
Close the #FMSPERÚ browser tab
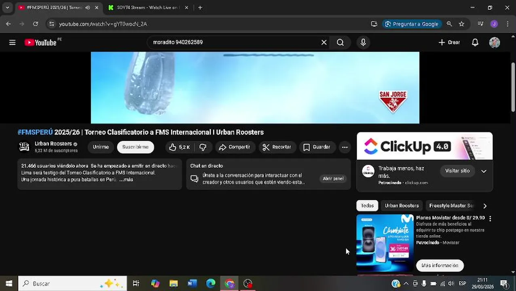point(97,8)
